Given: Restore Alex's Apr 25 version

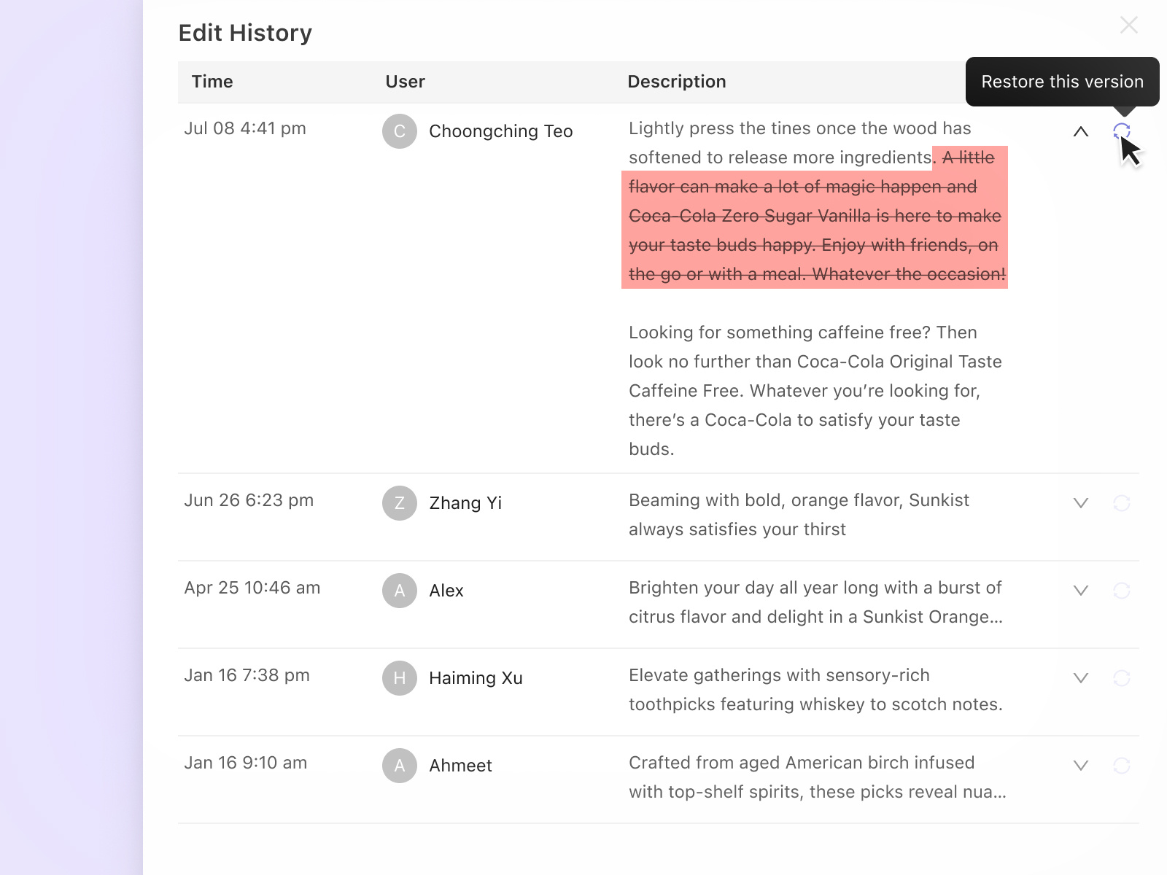Looking at the screenshot, I should point(1123,590).
